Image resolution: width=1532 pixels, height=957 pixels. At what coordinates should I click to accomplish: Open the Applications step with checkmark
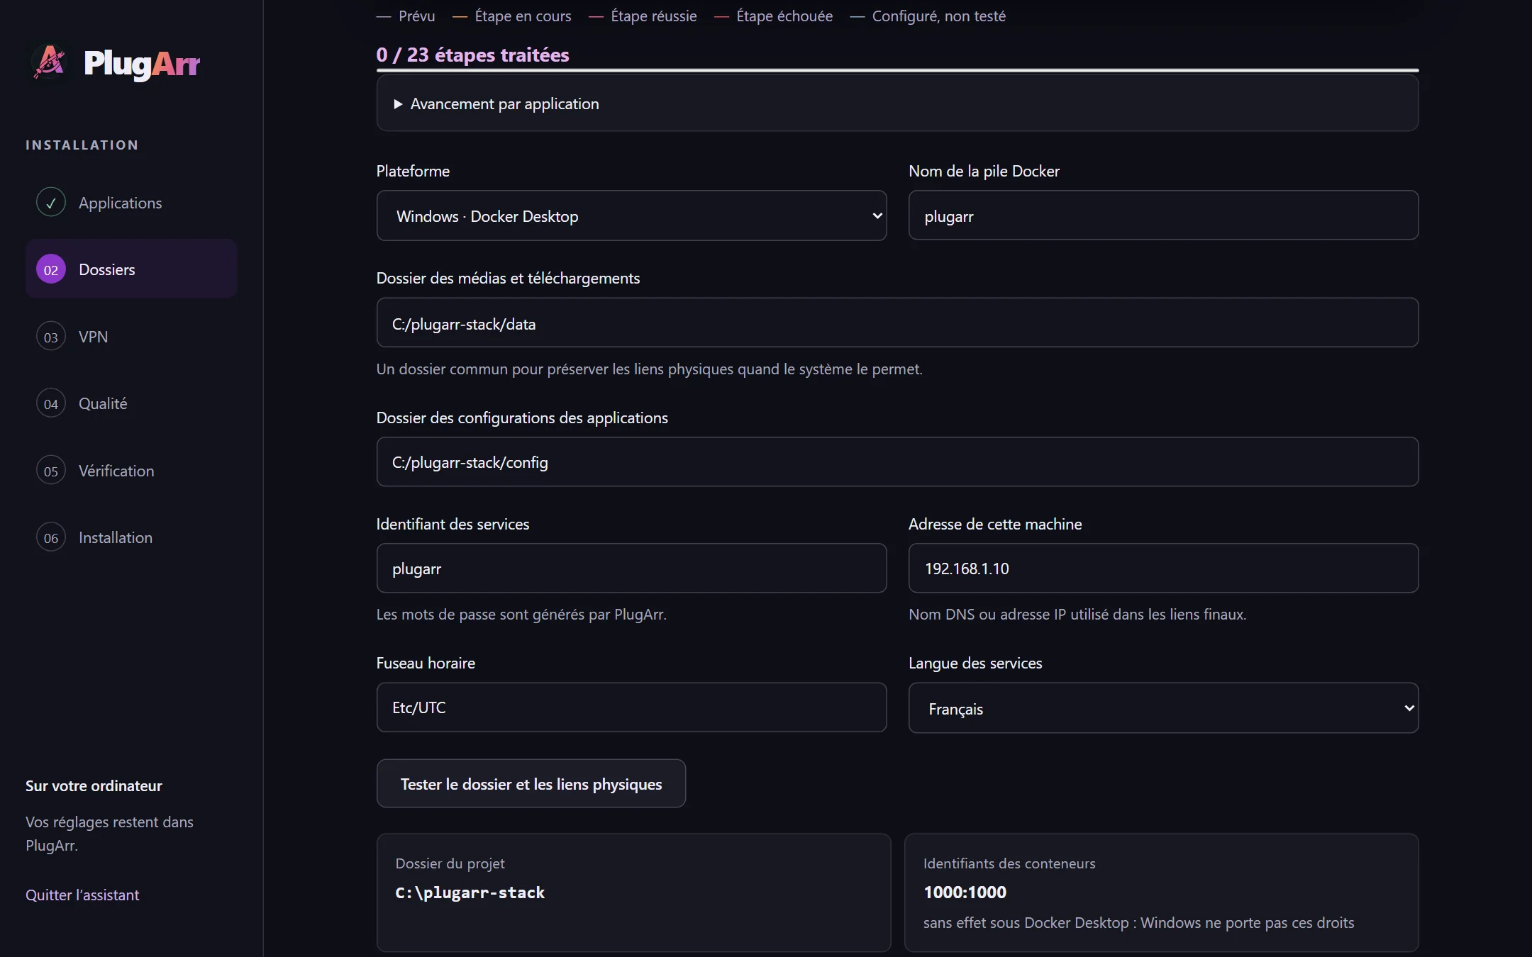pos(131,203)
